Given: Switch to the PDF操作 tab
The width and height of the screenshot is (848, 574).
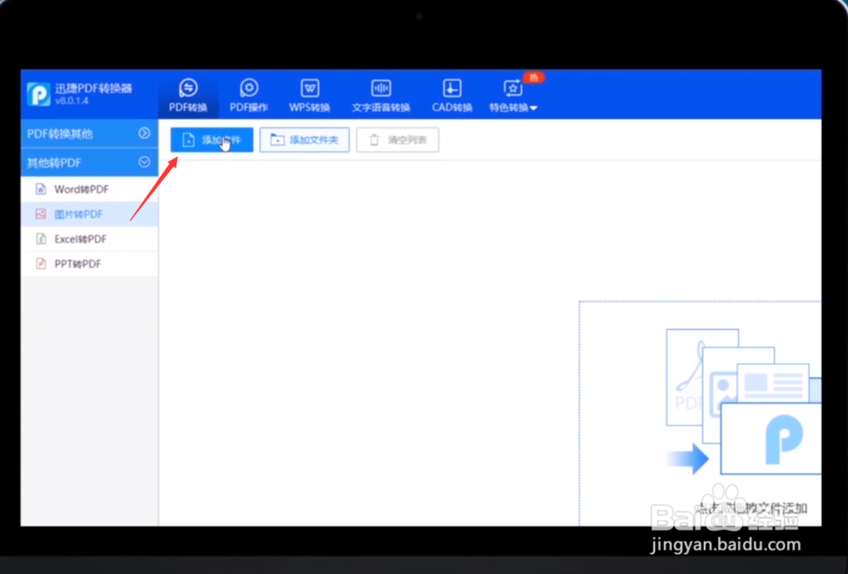Looking at the screenshot, I should [x=248, y=95].
